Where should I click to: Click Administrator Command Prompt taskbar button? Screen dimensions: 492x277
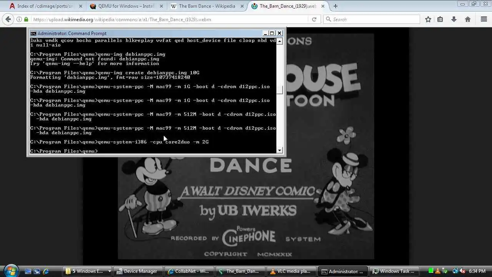tap(343, 271)
